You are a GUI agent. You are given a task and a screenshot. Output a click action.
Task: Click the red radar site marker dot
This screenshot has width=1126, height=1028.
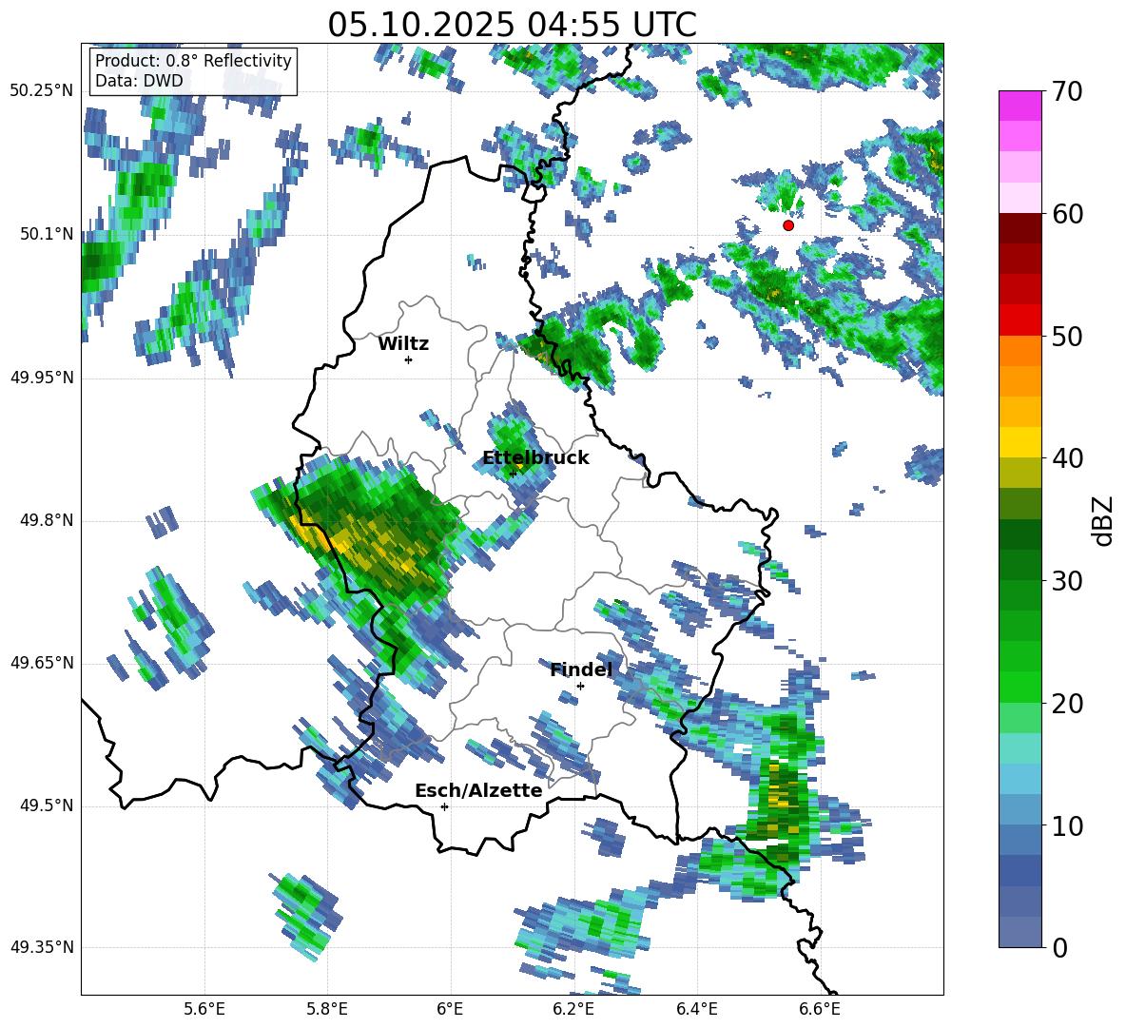point(788,225)
